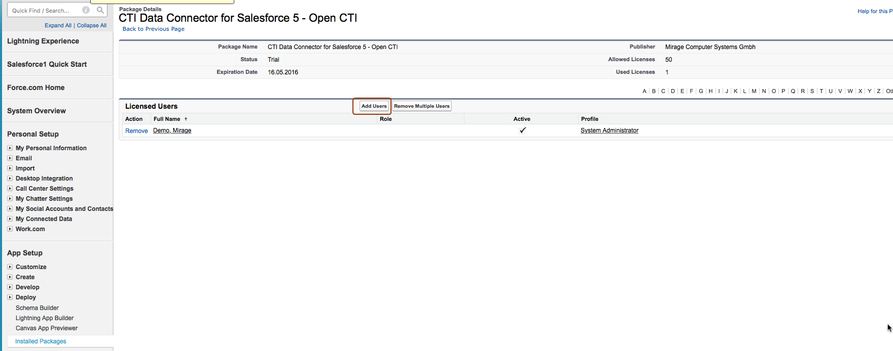The height and width of the screenshot is (351, 893).
Task: Click the Active column header
Action: (522, 119)
